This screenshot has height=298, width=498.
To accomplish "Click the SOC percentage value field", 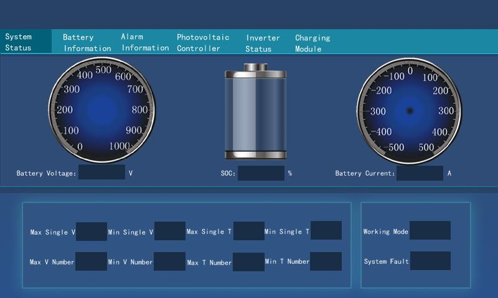I will 261,173.
